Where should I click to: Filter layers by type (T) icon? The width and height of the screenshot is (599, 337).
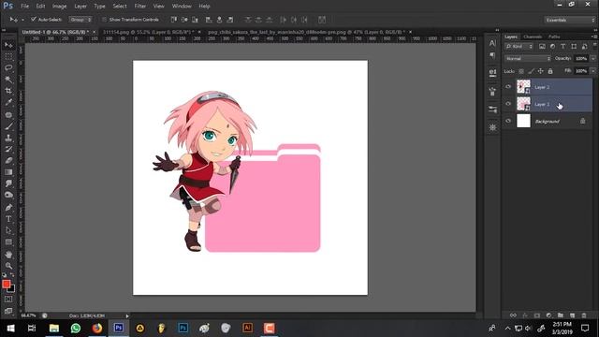pos(562,46)
